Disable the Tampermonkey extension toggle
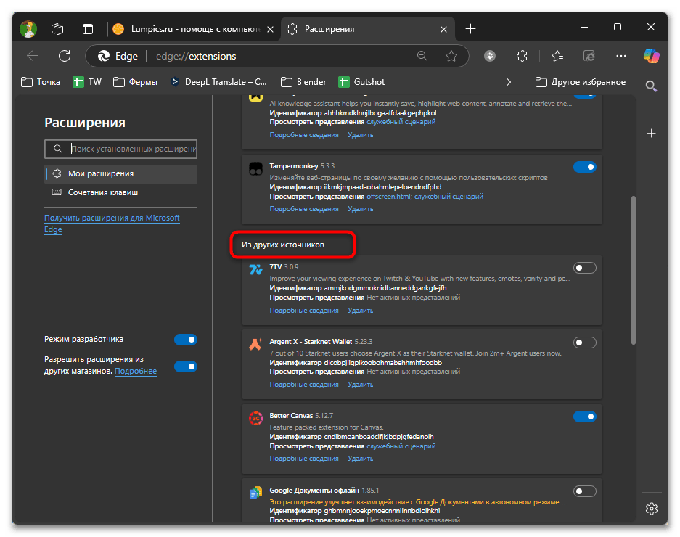Screen dimensions: 680x537 click(585, 167)
